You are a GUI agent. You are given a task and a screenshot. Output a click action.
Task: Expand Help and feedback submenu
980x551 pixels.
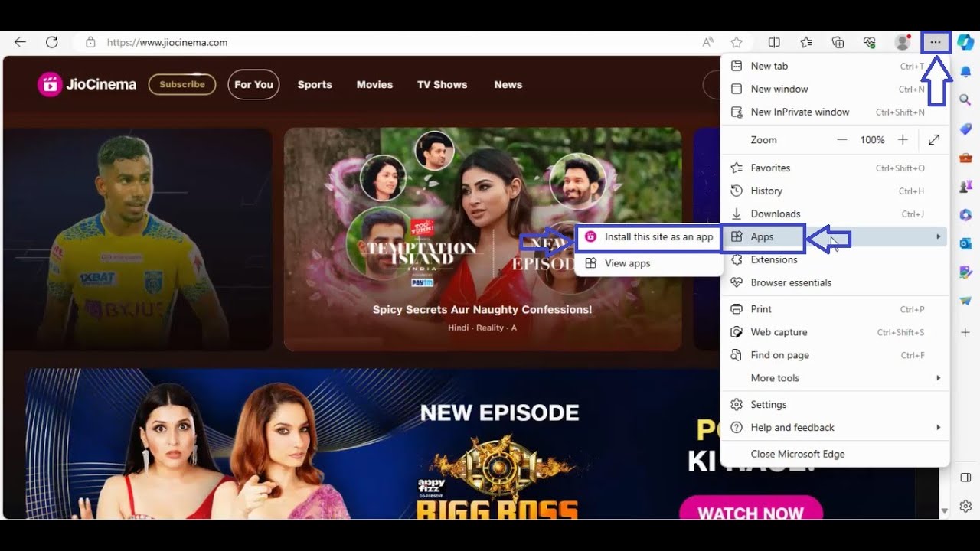pyautogui.click(x=835, y=428)
